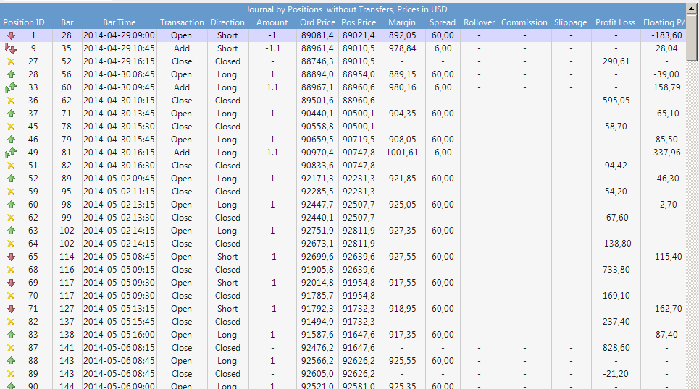Image resolution: width=699 pixels, height=389 pixels.
Task: Click the green arrow icon for position 37
Action: 11,114
